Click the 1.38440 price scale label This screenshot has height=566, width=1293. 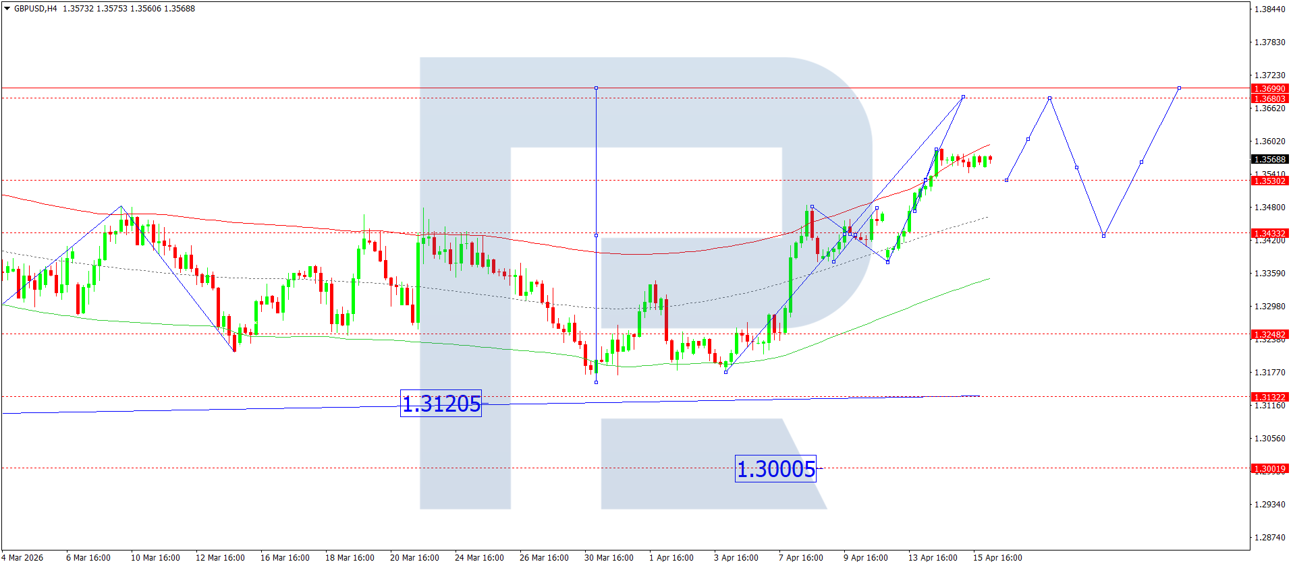pos(1269,9)
